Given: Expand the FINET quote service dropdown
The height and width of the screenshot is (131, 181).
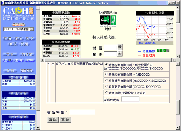Looking at the screenshot, I should coord(32,29).
